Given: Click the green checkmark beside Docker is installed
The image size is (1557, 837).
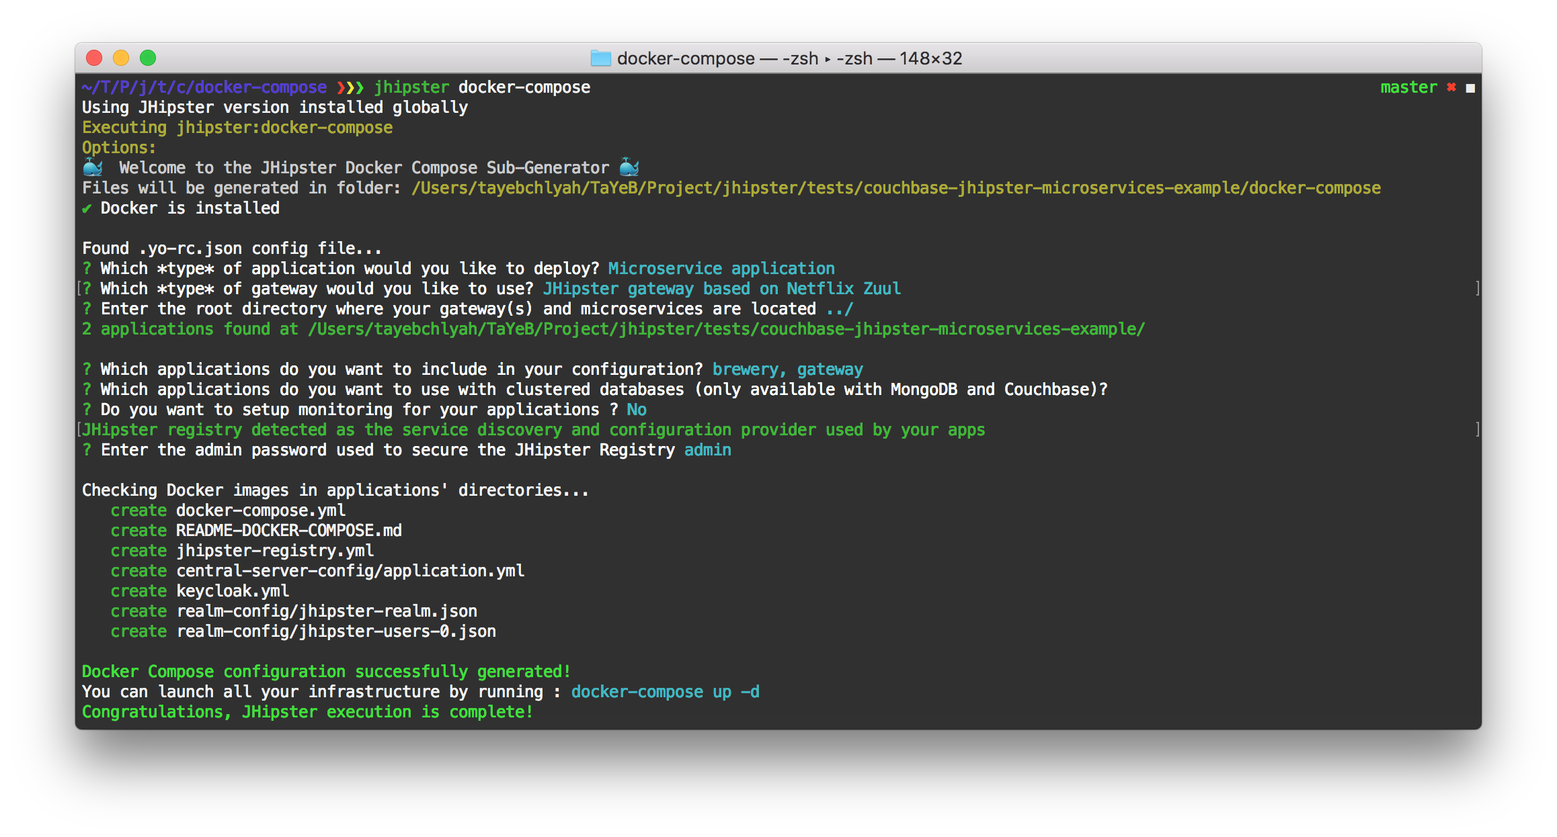Looking at the screenshot, I should click(x=87, y=209).
